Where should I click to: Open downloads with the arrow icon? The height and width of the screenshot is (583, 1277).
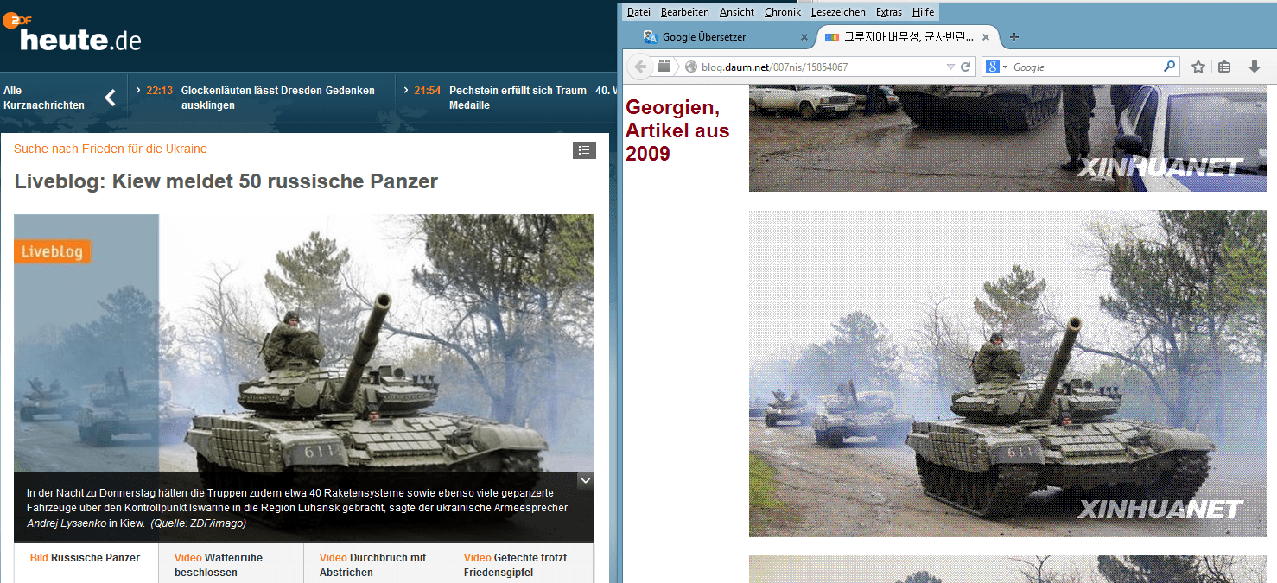[x=1253, y=67]
